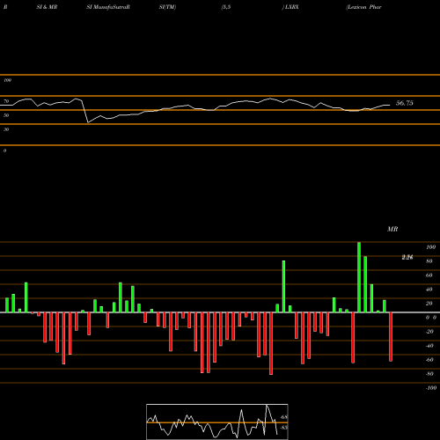
Task: Click the sharp RSI drop point on line
Action: pos(88,122)
